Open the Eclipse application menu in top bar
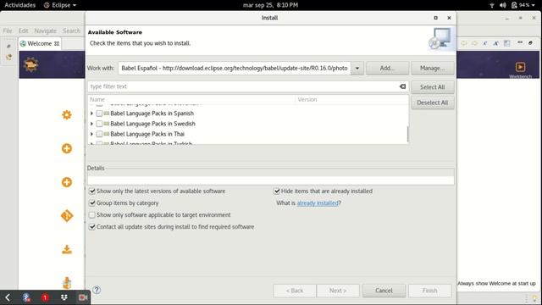Viewport: 542px width, 305px height. (60, 5)
